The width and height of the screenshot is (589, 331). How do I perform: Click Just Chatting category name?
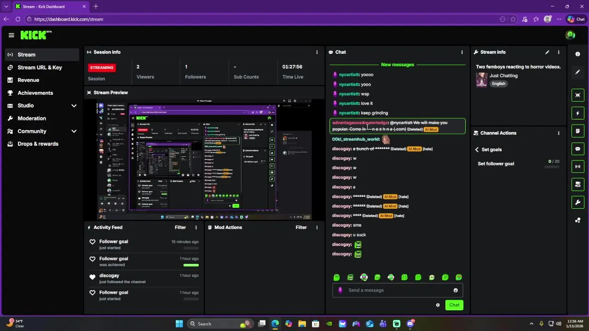click(x=503, y=76)
